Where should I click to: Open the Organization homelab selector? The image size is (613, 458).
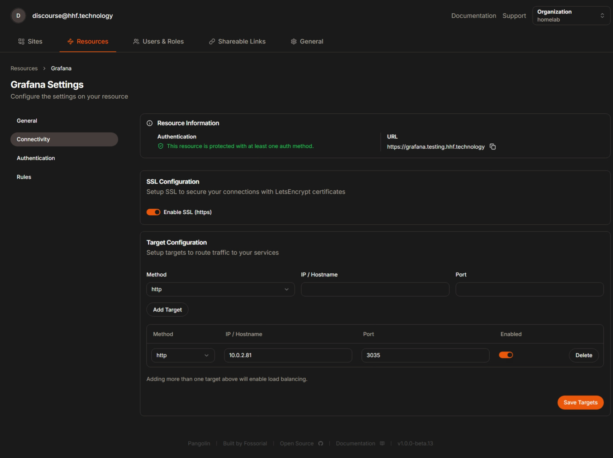(571, 16)
